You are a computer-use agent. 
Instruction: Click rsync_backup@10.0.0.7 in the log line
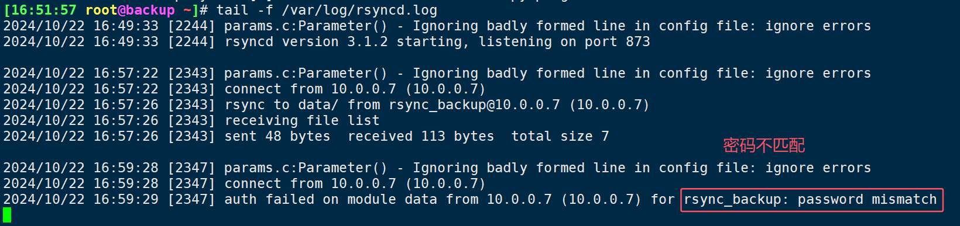pyautogui.click(x=475, y=105)
